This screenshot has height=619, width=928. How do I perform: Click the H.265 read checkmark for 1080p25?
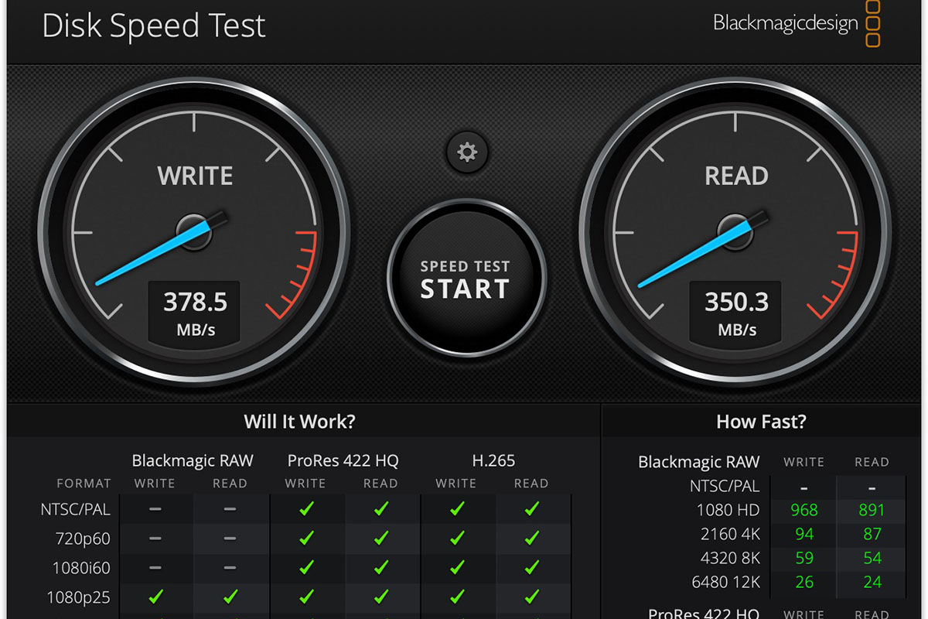click(x=531, y=597)
